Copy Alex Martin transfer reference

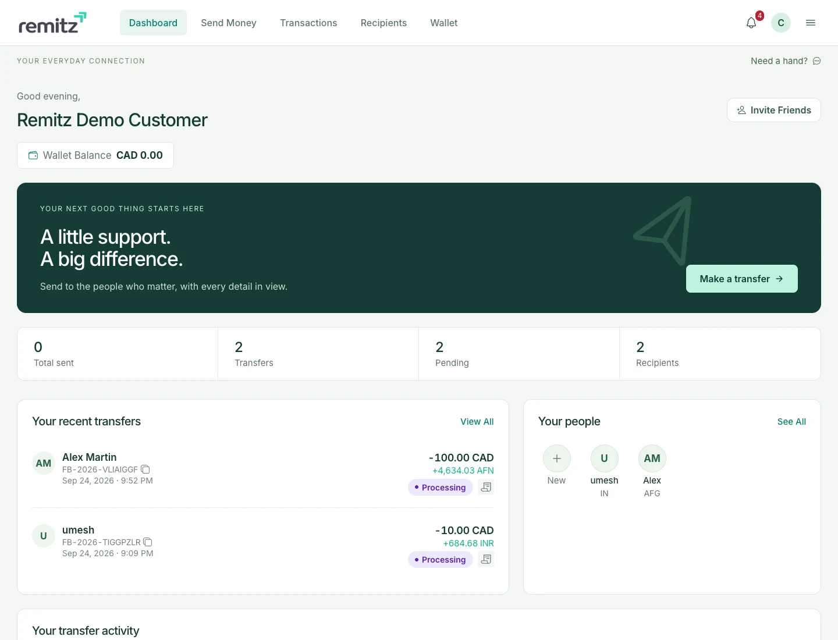tap(145, 470)
